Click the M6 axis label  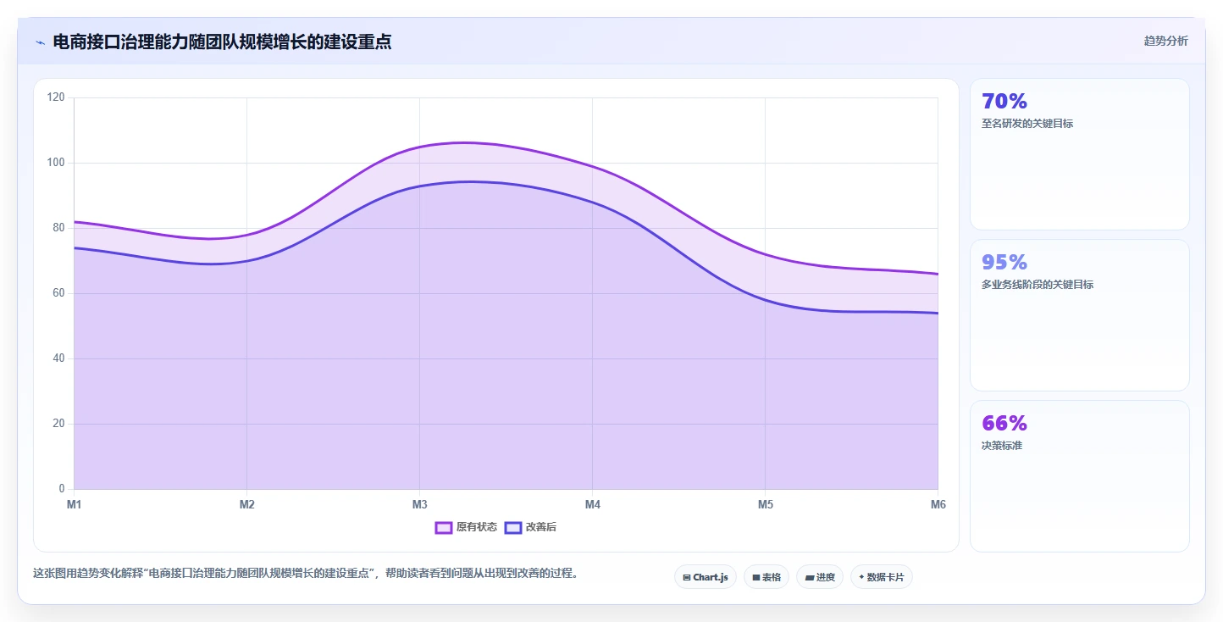point(938,505)
